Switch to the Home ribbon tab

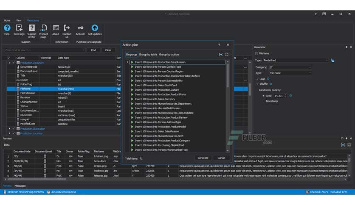click(x=7, y=20)
